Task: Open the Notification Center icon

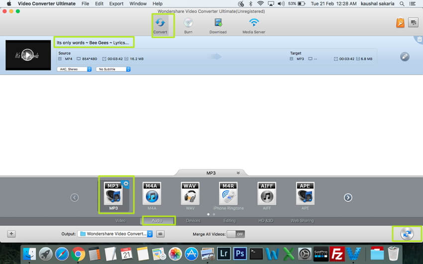Action: point(413,4)
